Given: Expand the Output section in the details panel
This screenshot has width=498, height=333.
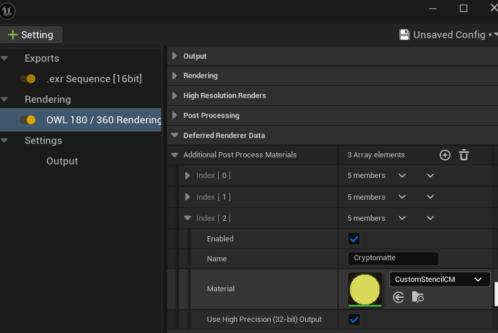Looking at the screenshot, I should pos(175,56).
